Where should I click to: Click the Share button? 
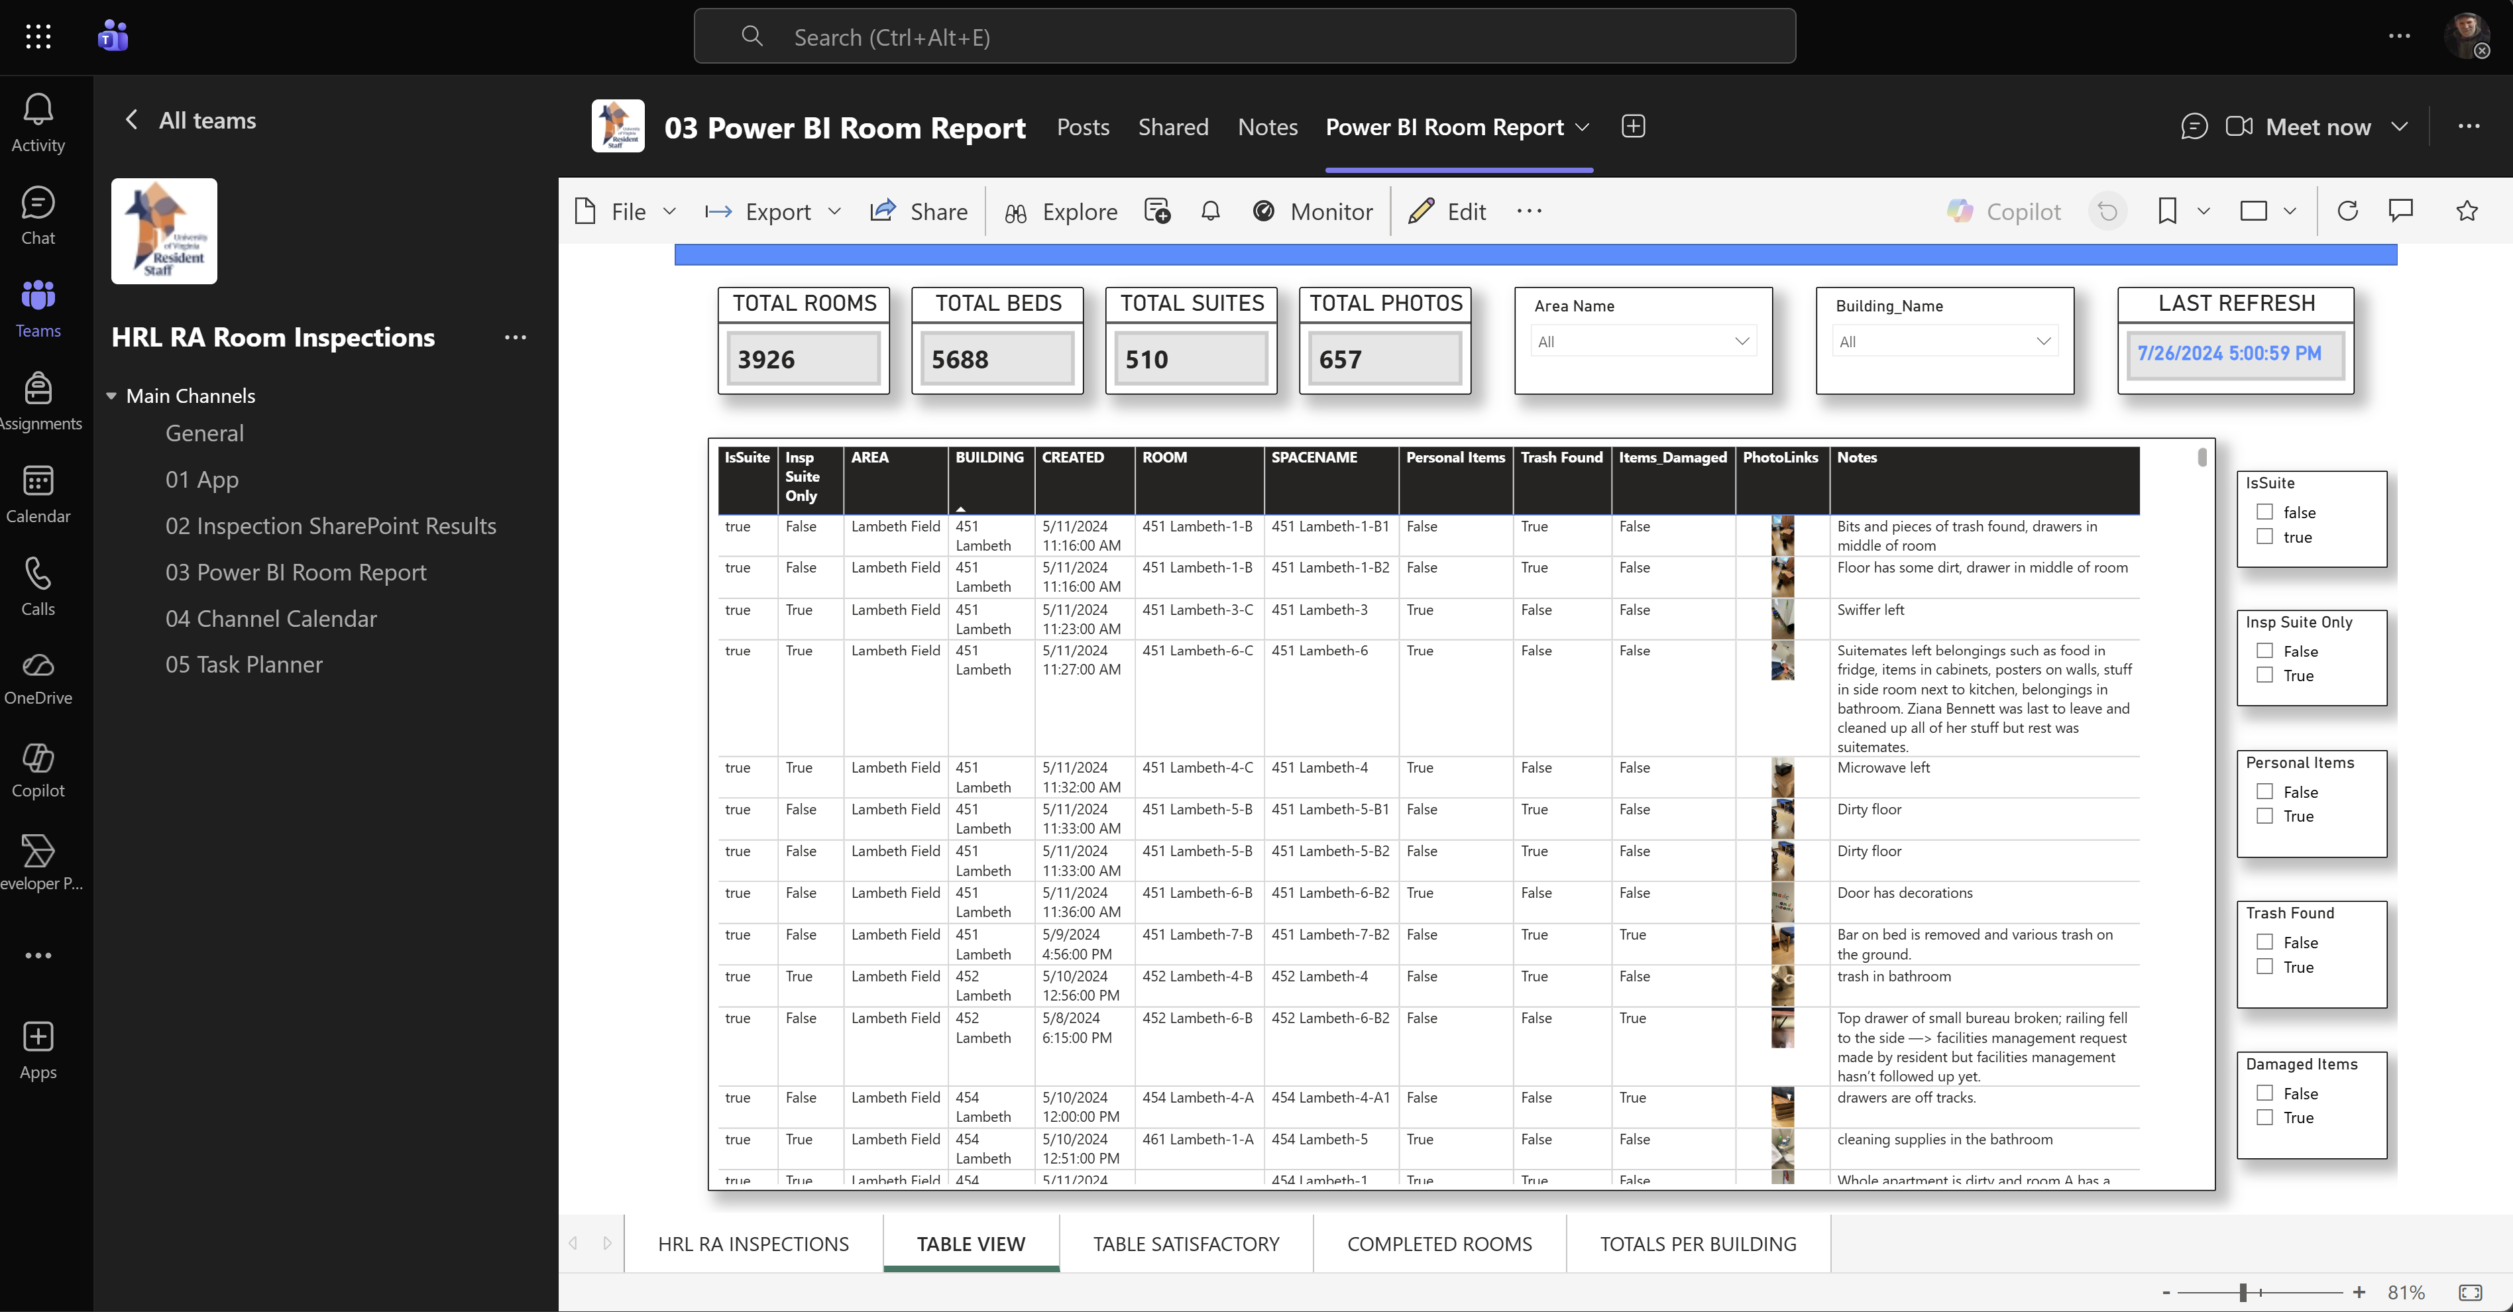(919, 211)
